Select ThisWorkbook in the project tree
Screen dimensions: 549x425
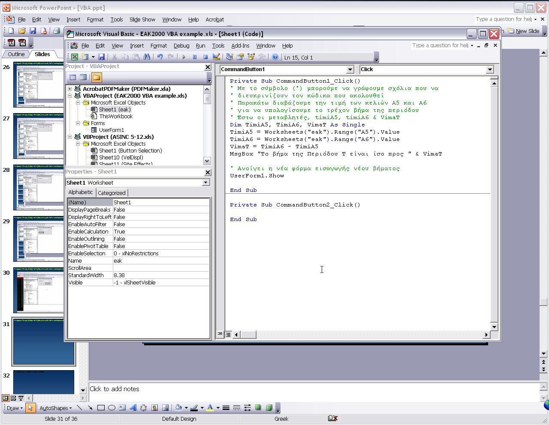pyautogui.click(x=116, y=117)
